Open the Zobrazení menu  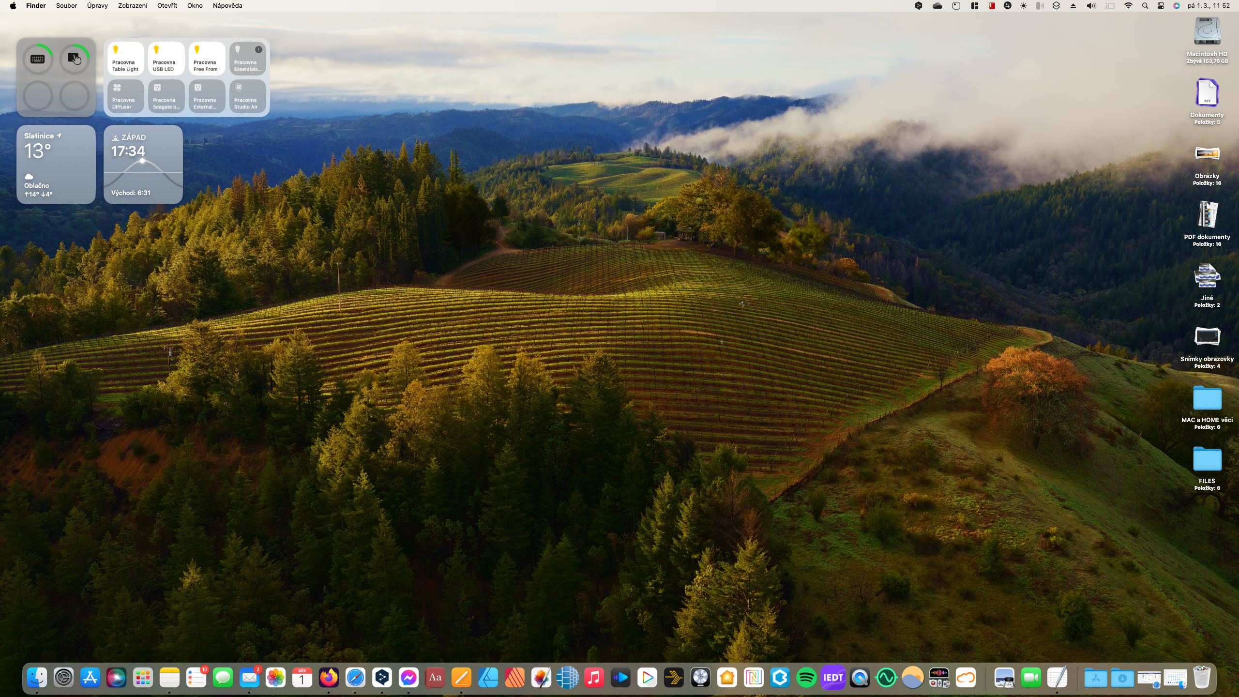[132, 6]
